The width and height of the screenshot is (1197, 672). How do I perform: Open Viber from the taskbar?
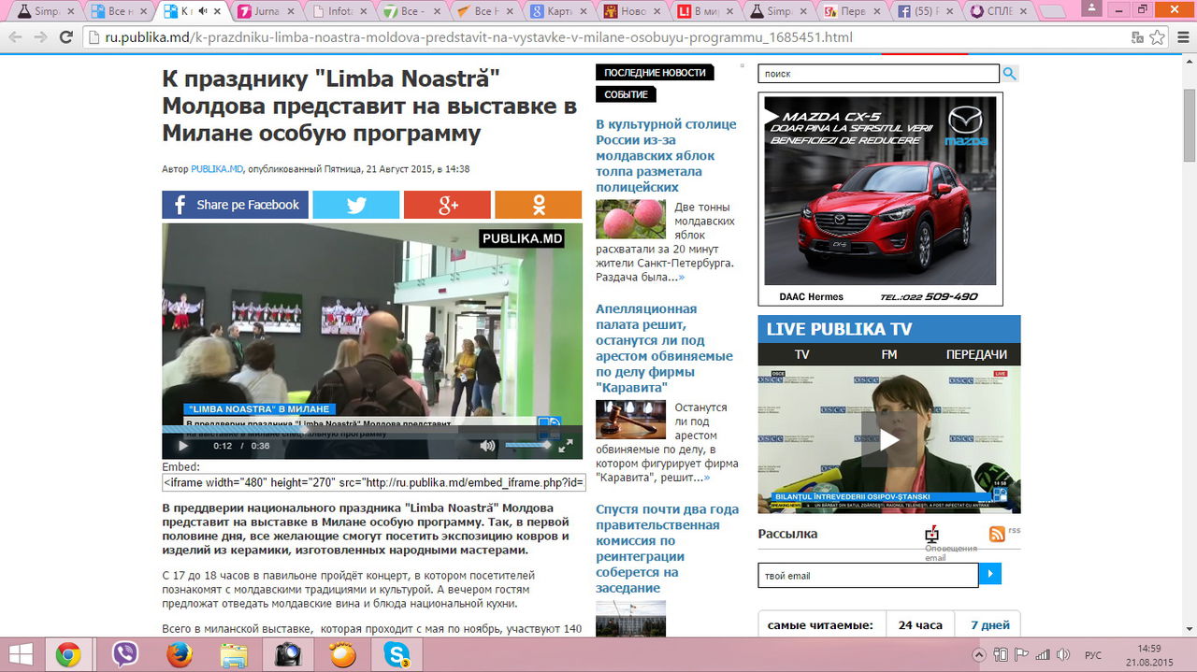click(x=123, y=654)
